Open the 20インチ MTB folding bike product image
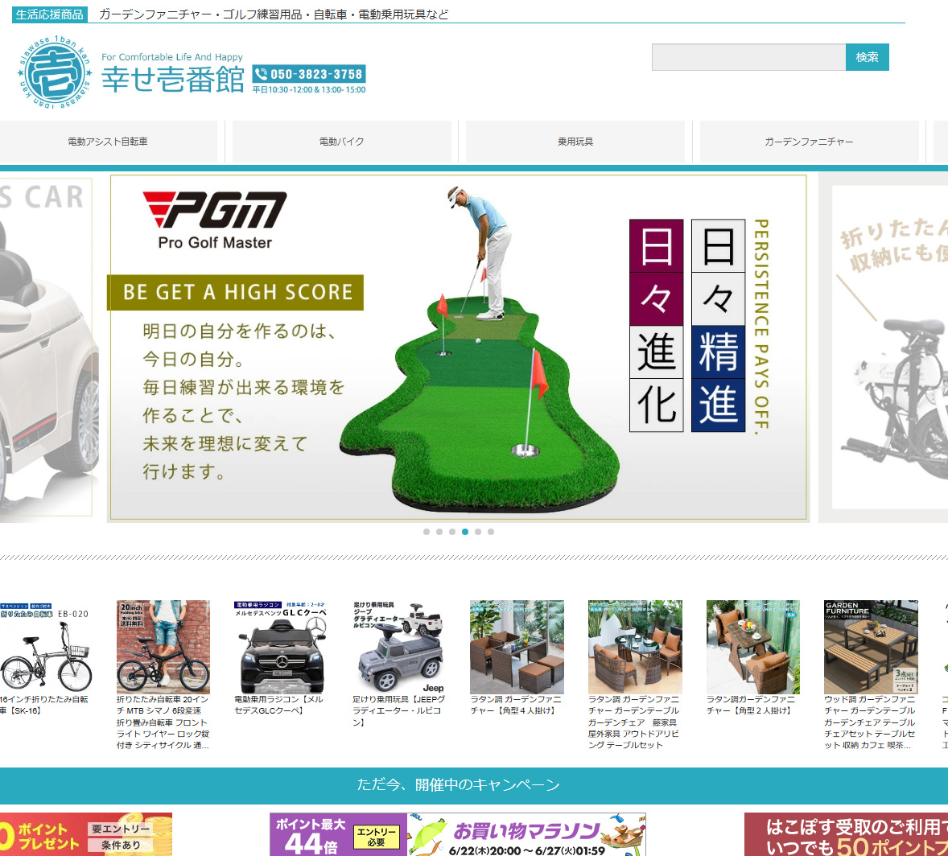The image size is (948, 856). [163, 647]
